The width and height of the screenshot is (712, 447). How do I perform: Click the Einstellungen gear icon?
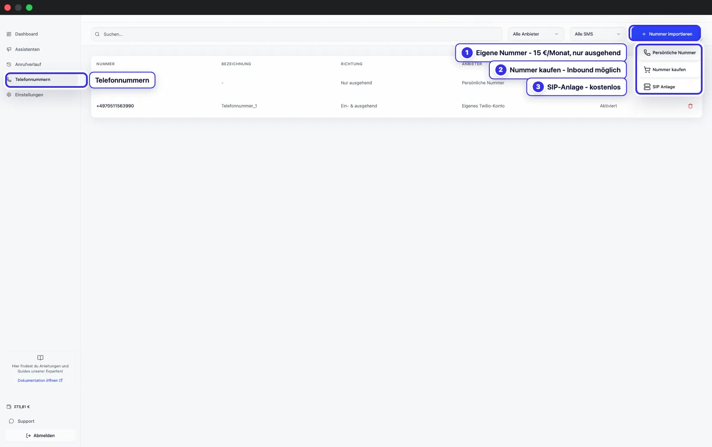click(9, 95)
